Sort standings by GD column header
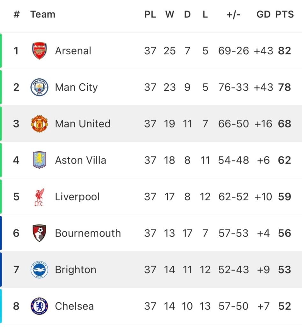302x327 pixels. [263, 14]
